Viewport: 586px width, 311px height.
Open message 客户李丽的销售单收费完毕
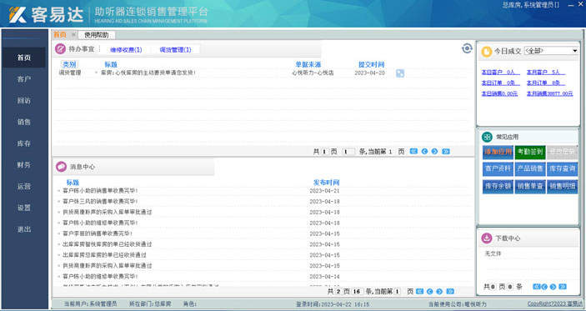(x=98, y=233)
